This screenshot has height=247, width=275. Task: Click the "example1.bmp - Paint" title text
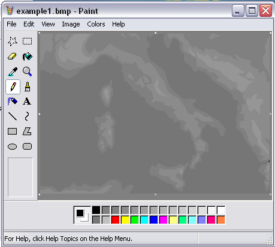pos(57,11)
